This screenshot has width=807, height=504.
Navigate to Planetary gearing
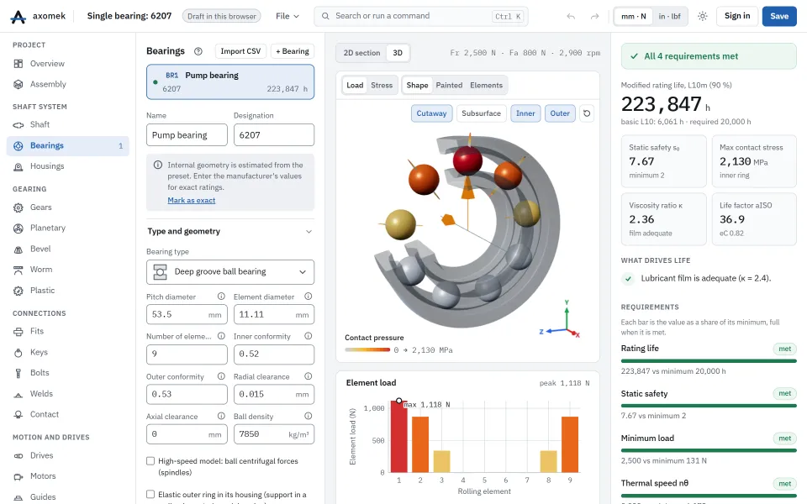point(68,228)
